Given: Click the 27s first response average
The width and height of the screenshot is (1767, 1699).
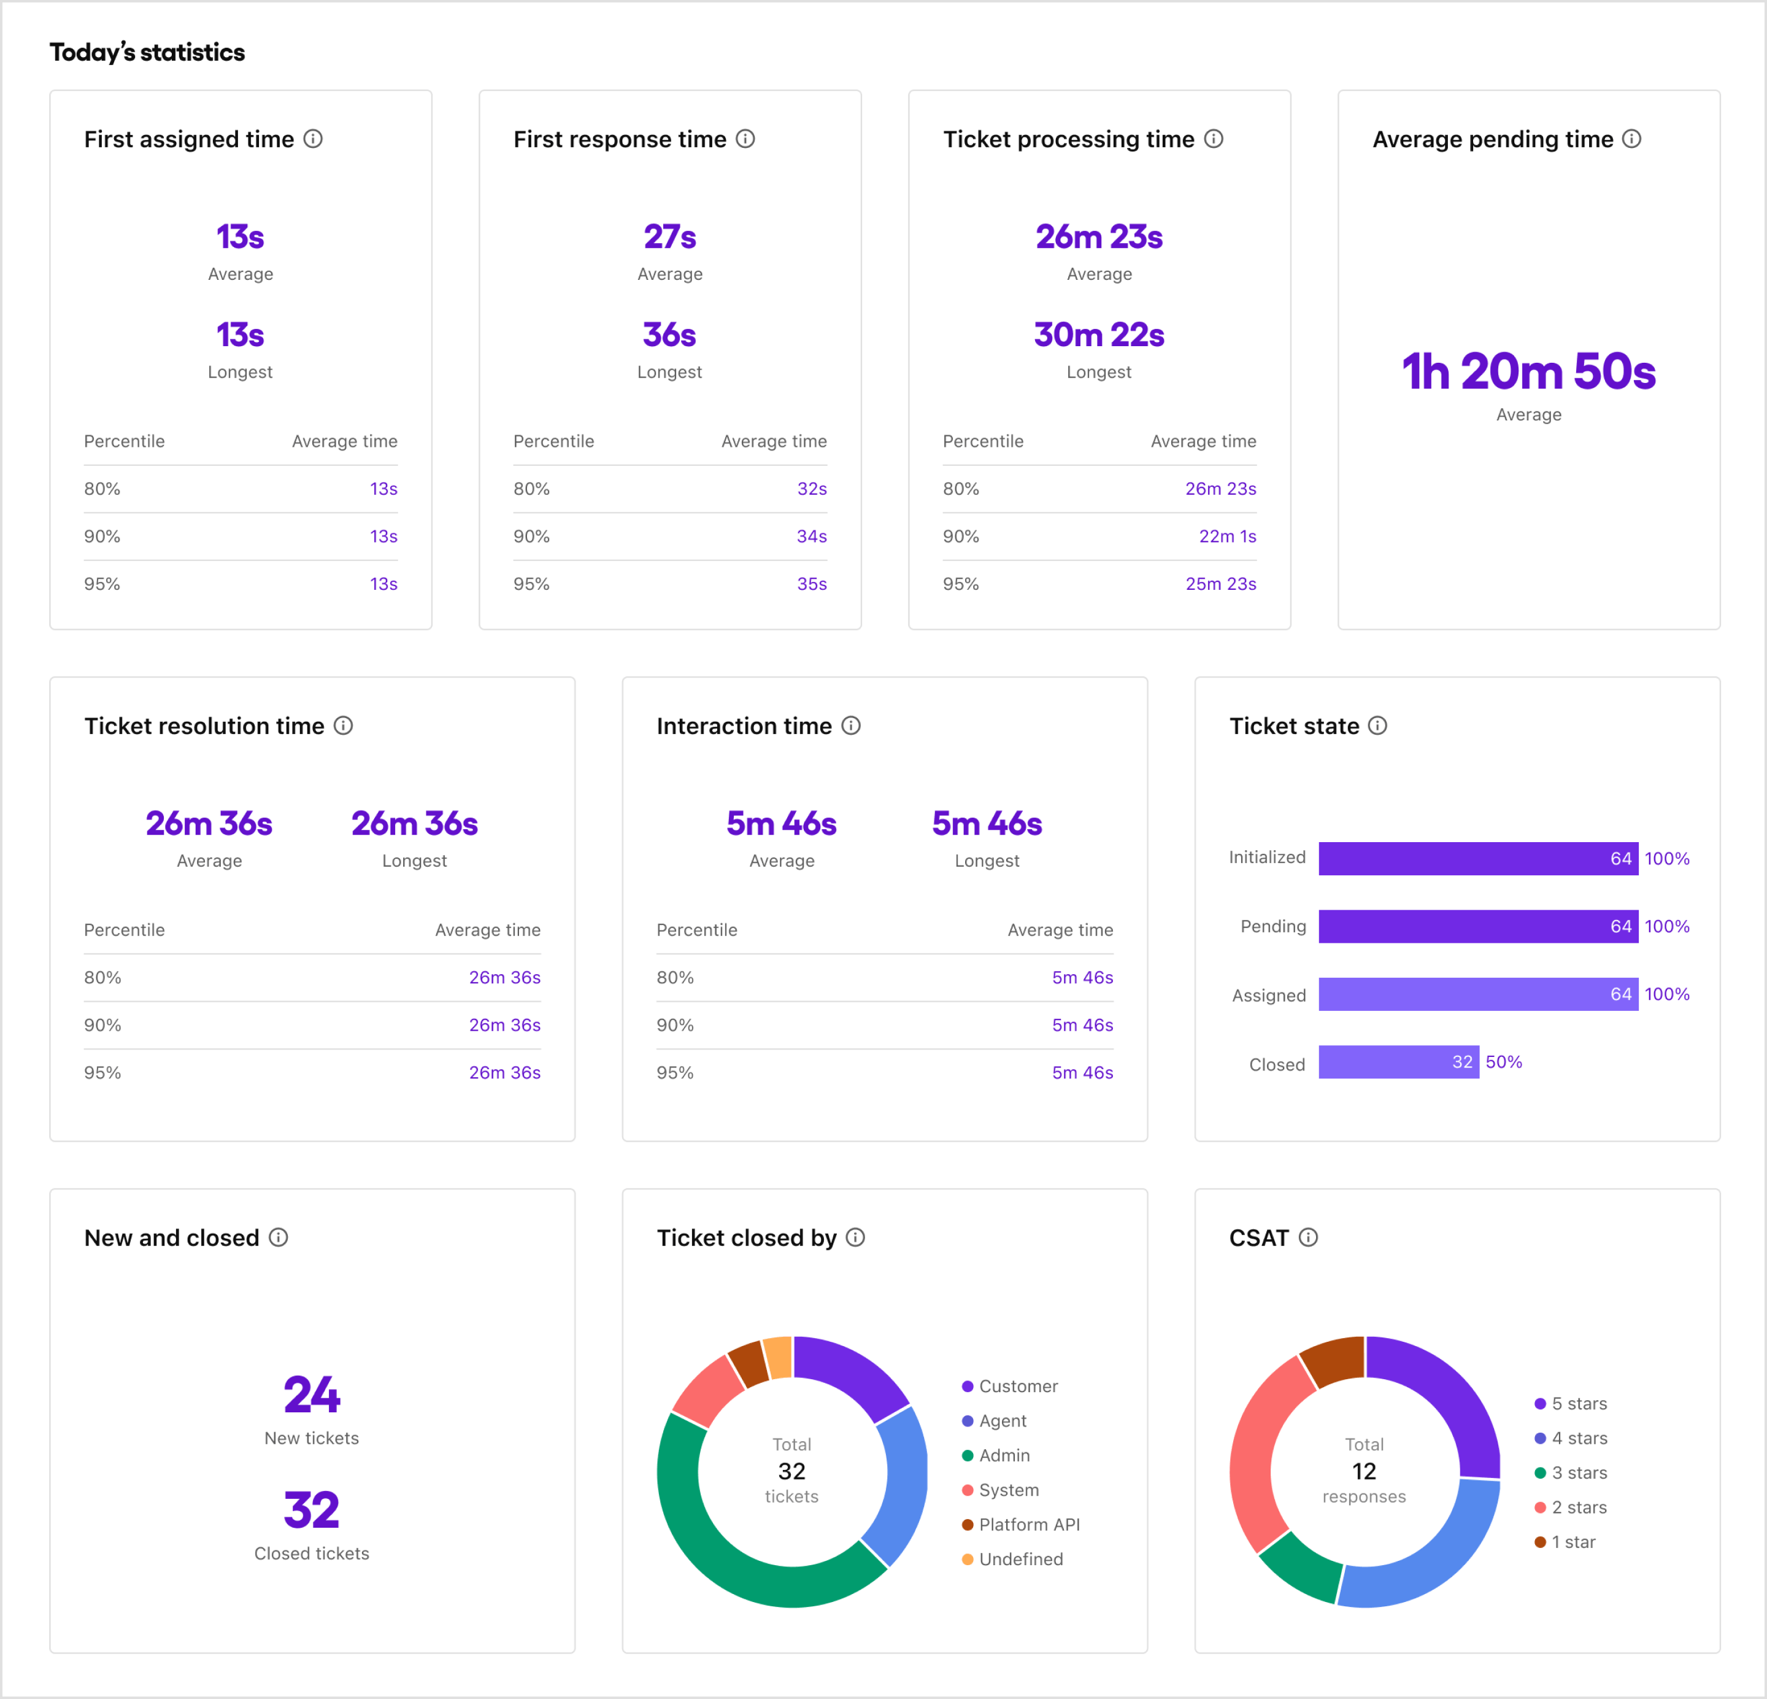Looking at the screenshot, I should click(670, 236).
